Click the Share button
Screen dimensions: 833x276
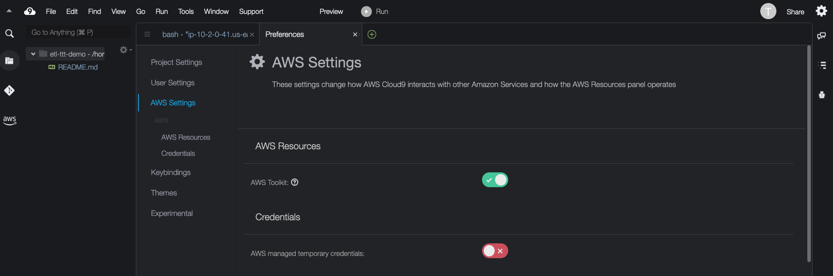pyautogui.click(x=795, y=12)
